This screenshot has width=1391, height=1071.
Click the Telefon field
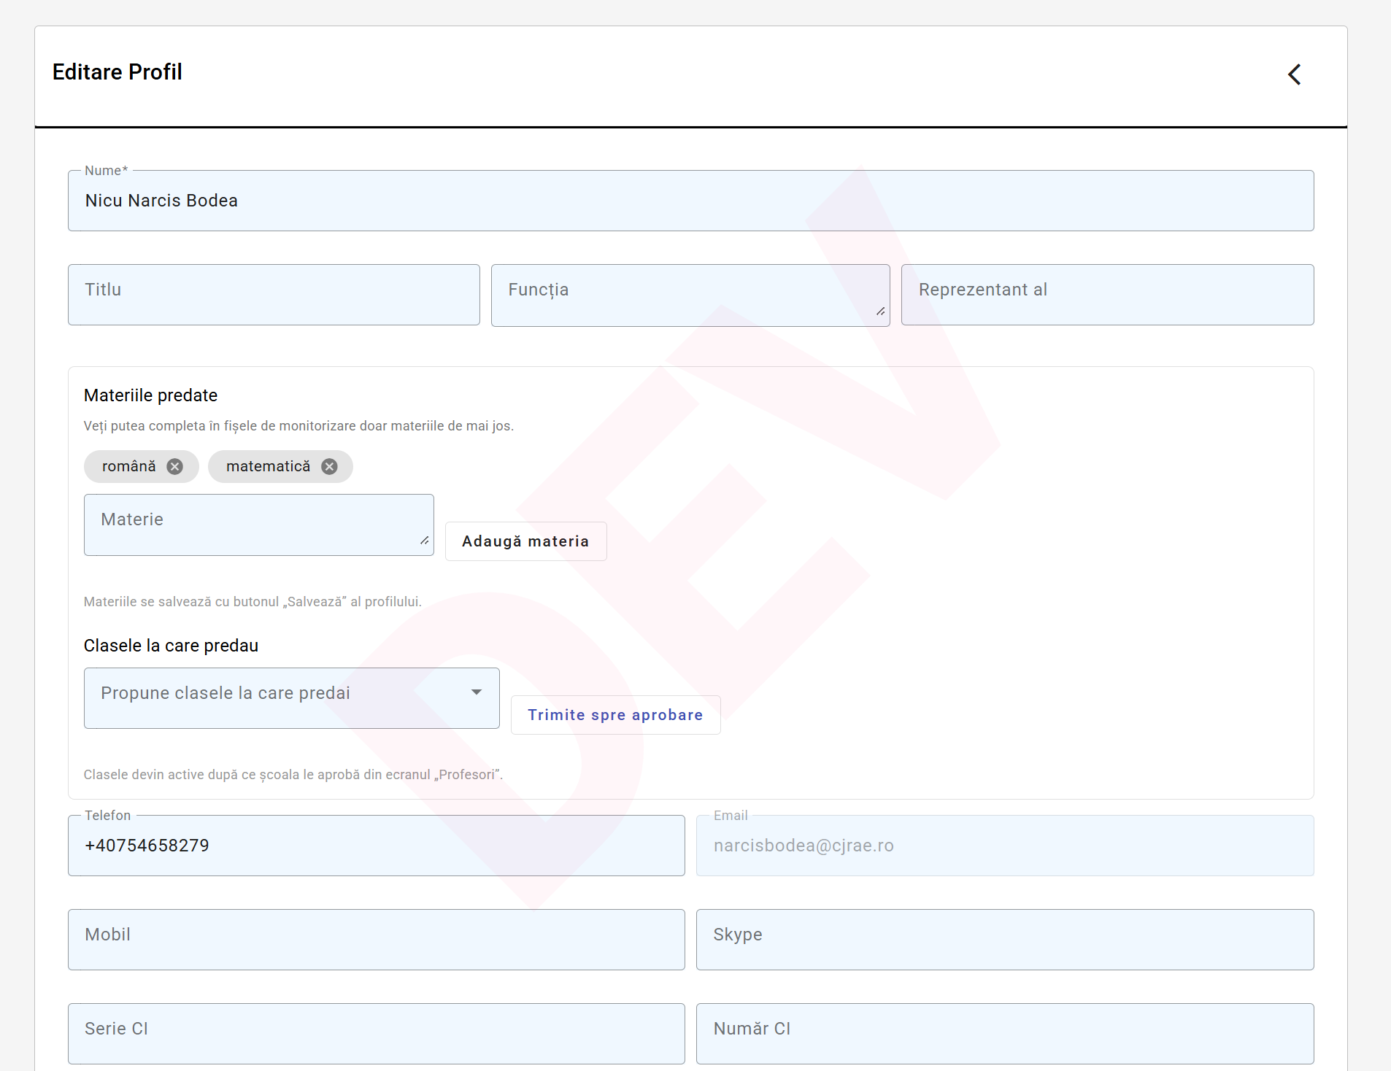click(x=377, y=846)
